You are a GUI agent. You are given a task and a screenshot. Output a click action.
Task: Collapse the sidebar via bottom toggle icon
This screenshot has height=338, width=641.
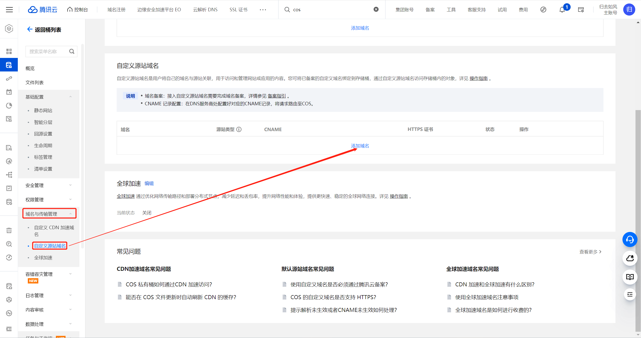pyautogui.click(x=9, y=329)
